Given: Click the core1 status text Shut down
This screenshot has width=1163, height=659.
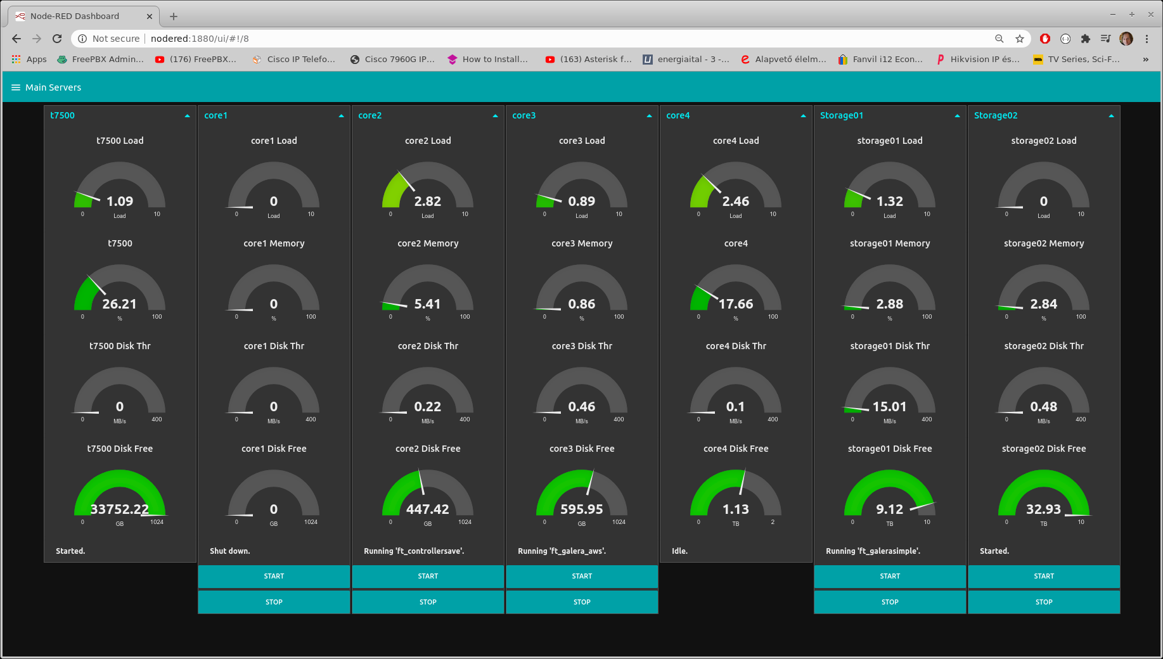Looking at the screenshot, I should pos(230,551).
